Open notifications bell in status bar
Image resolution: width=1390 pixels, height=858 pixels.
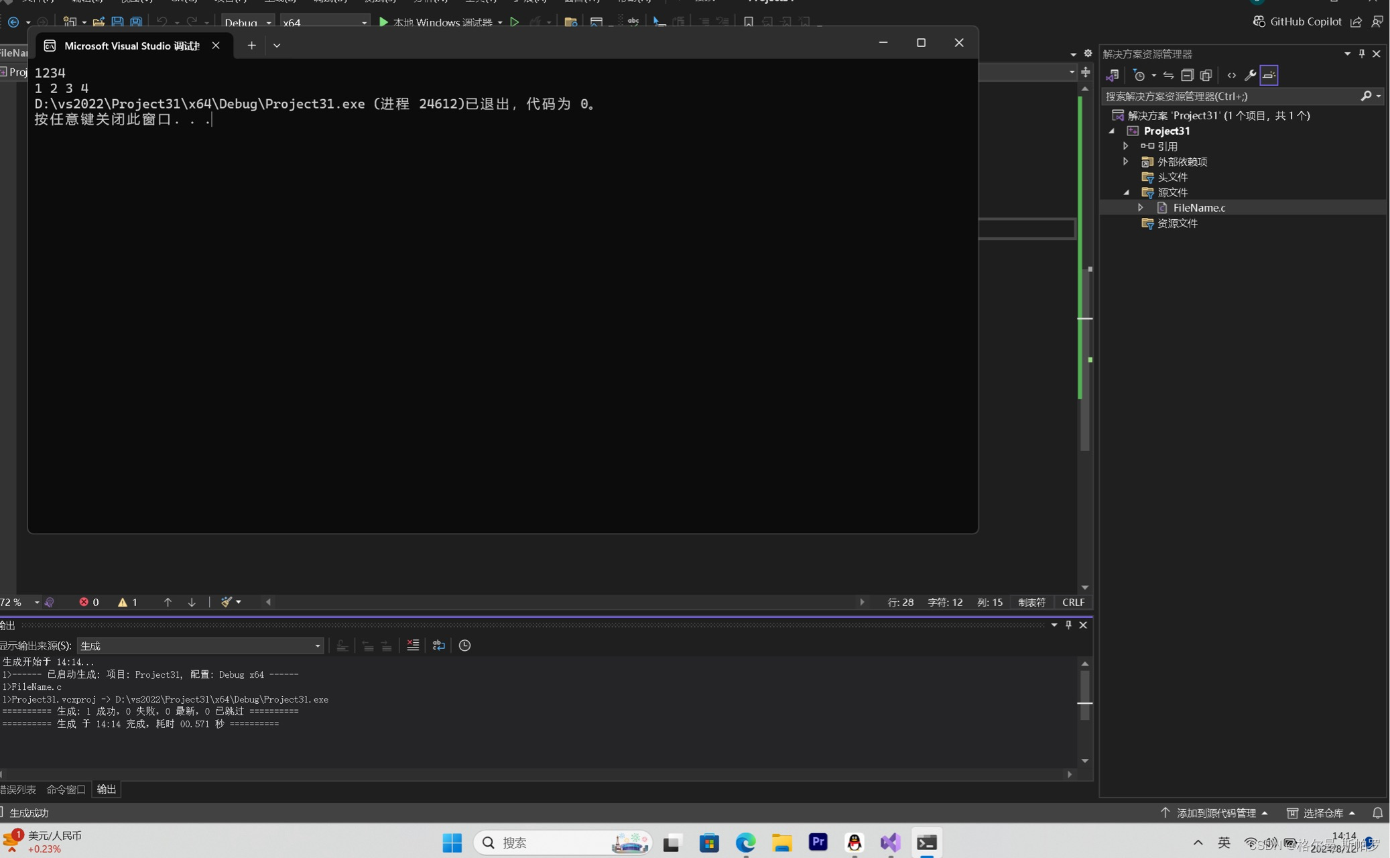[x=1377, y=812]
